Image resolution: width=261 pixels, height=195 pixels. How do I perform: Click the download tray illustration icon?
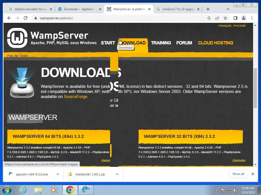22,83
